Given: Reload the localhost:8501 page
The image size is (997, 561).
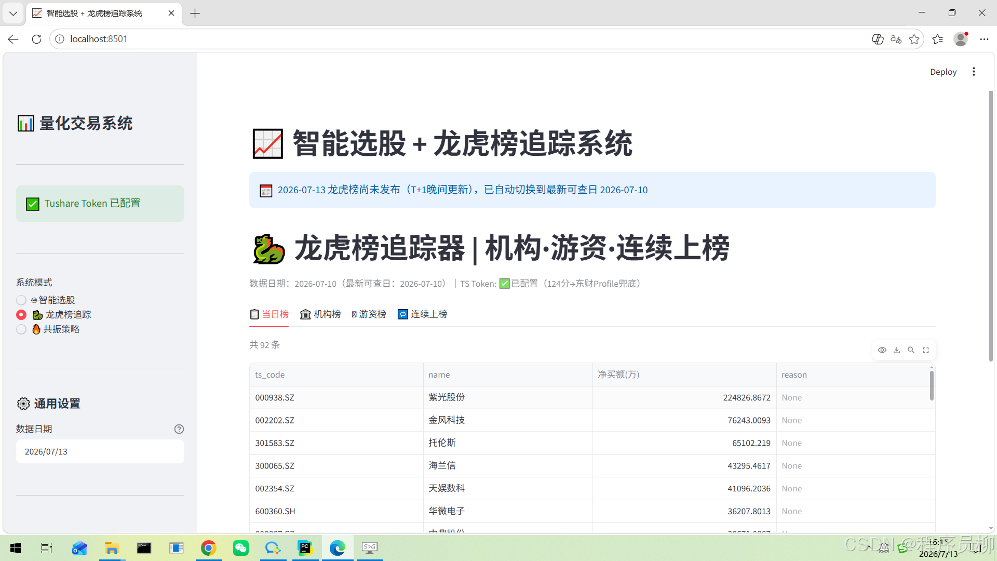Looking at the screenshot, I should coord(36,39).
